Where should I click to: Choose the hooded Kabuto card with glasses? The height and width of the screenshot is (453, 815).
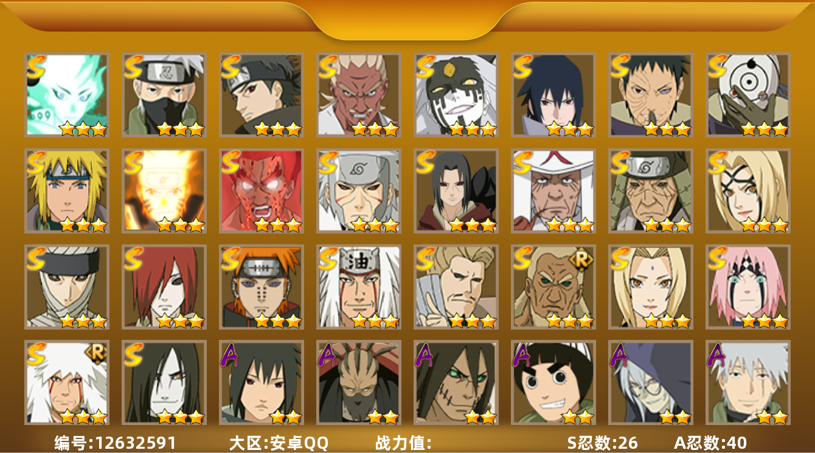point(650,382)
